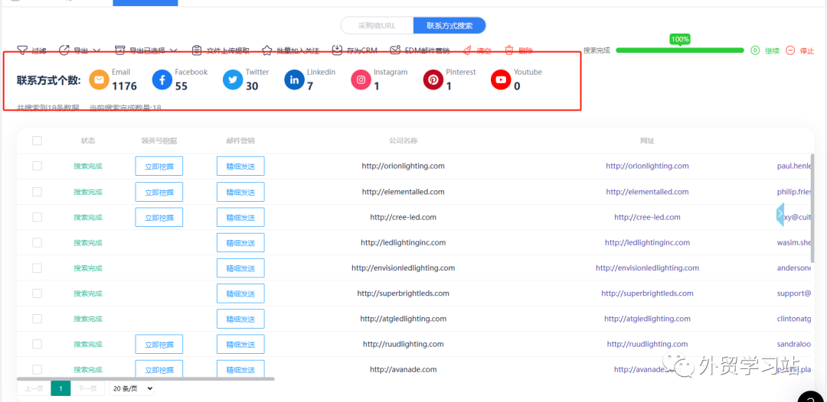
Task: Click the table horizontal scrollbar
Action: click(145, 378)
